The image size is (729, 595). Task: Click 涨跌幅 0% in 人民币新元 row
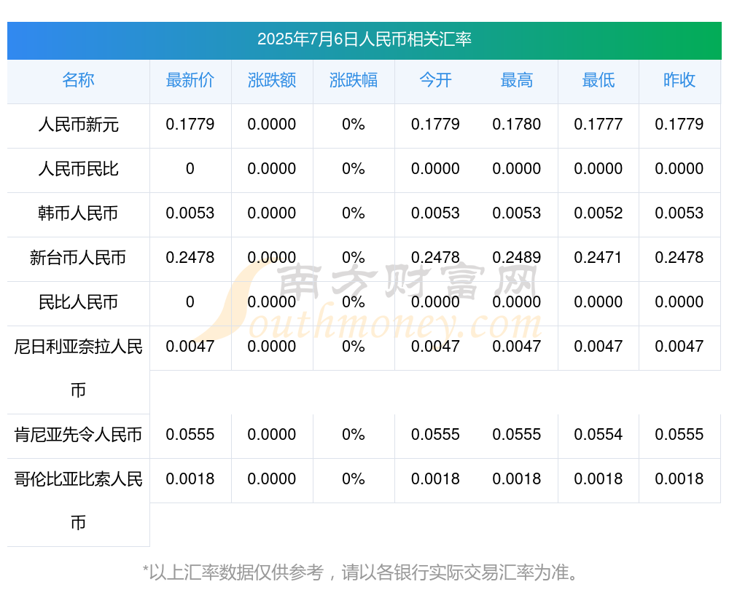click(x=354, y=125)
